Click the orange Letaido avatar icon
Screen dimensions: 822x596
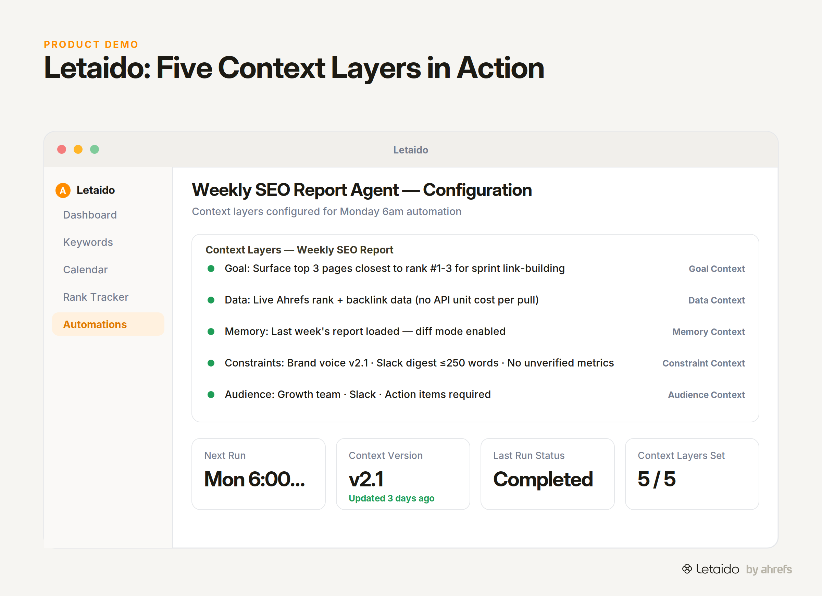point(63,190)
